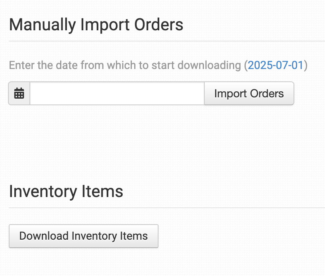Click the word 'Manually' in the heading
This screenshot has height=276, width=325.
(43, 25)
